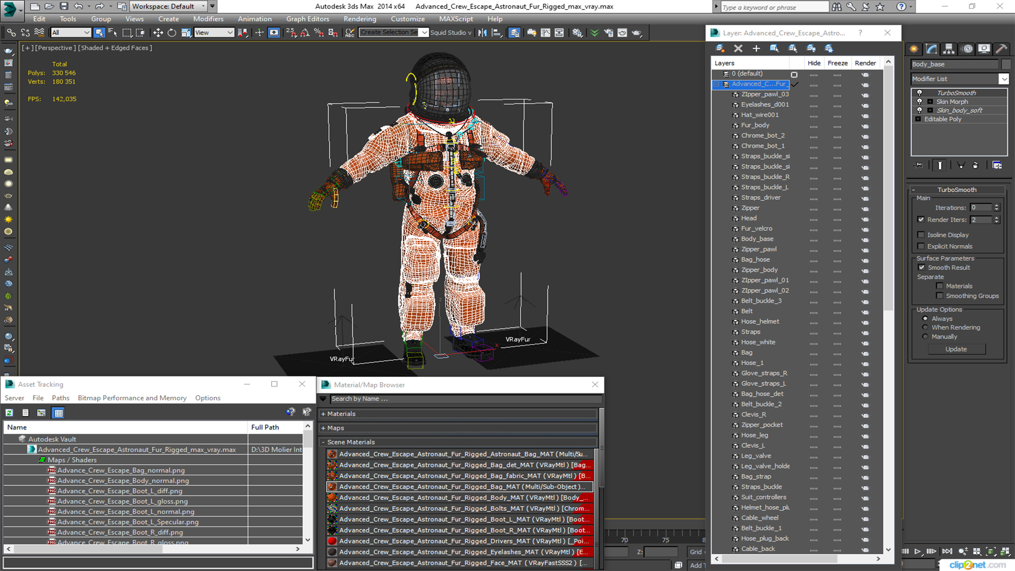Select When Rendering update option
Screen dimensions: 1015x571
point(925,328)
